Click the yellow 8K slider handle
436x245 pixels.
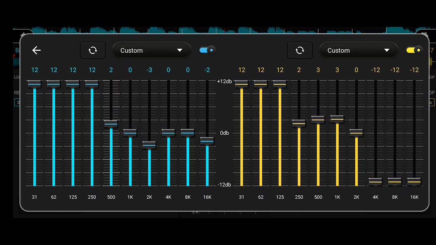395,182
